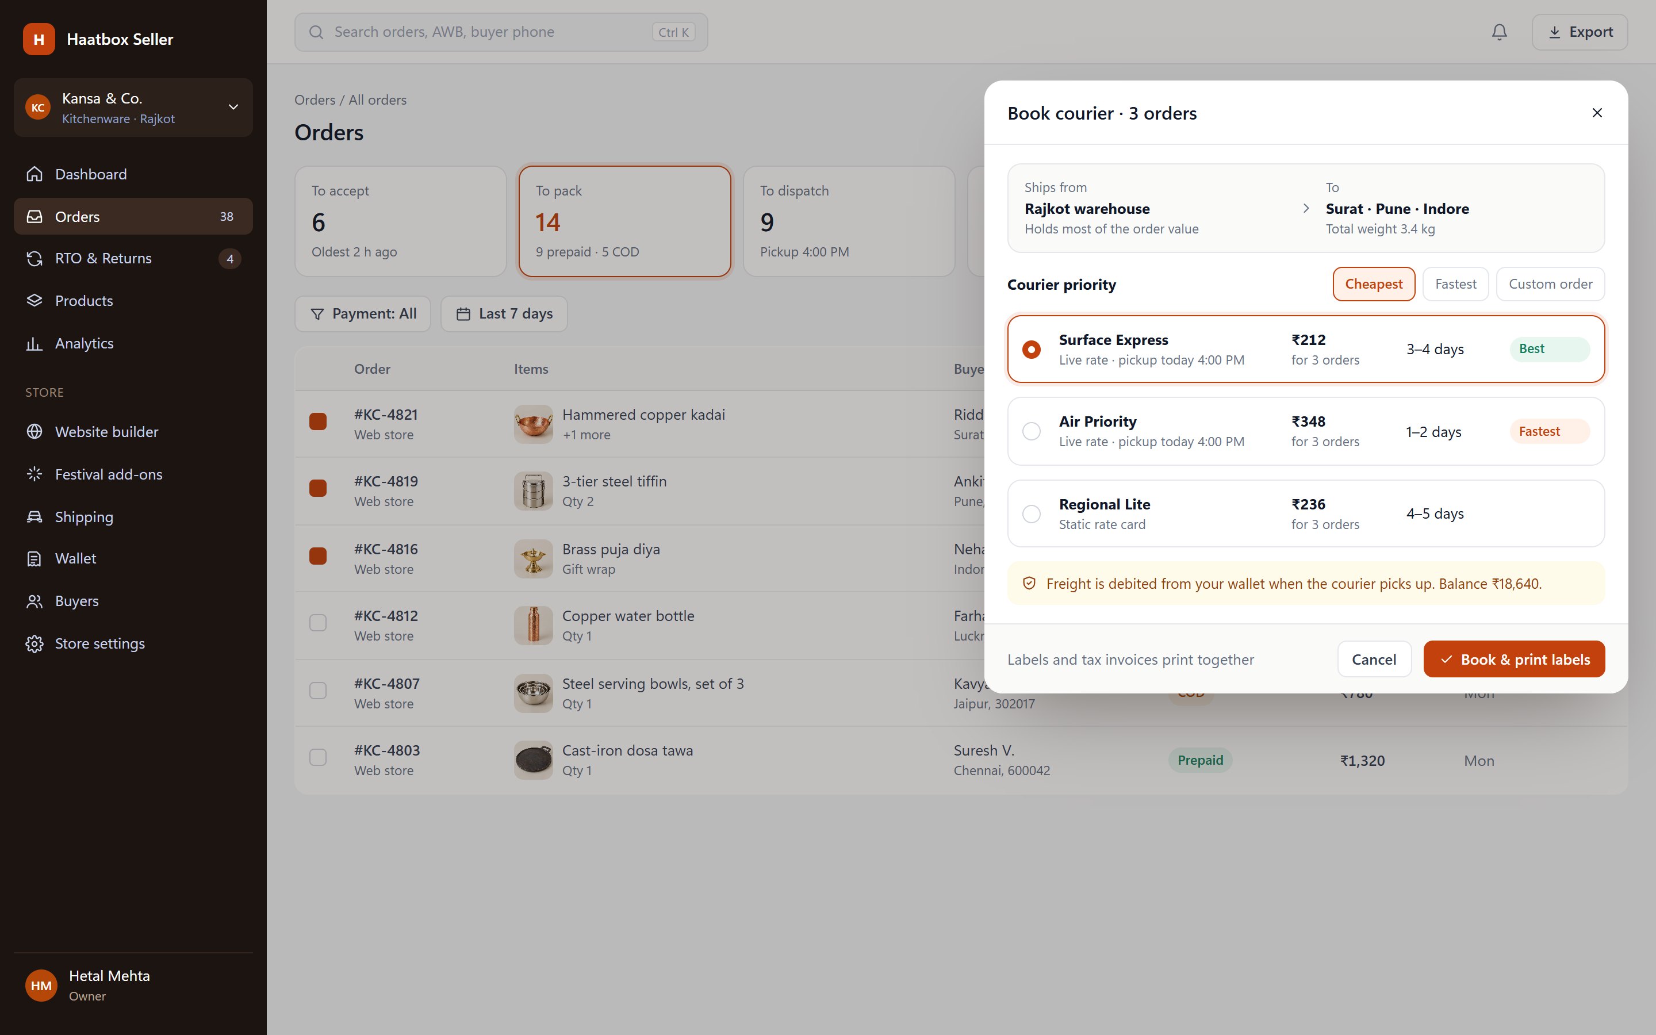The height and width of the screenshot is (1035, 1656).
Task: Go to All orders breadcrumb
Action: pyautogui.click(x=378, y=100)
